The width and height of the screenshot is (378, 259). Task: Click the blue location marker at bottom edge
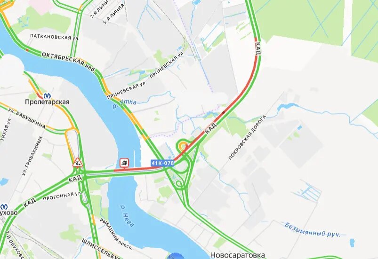pos(177,256)
